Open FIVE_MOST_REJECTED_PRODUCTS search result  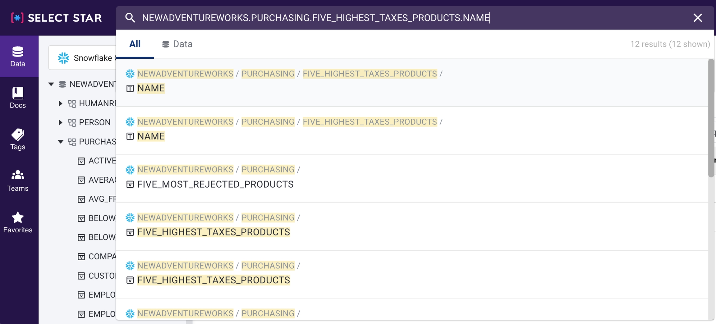click(x=215, y=184)
